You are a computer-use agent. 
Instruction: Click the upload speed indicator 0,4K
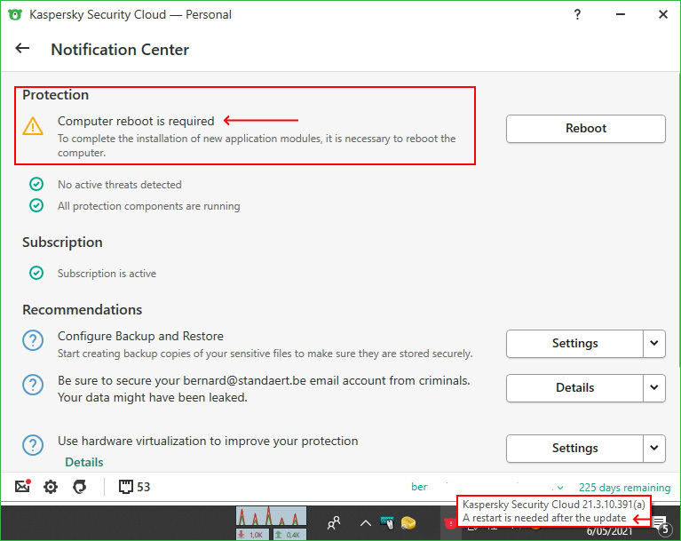click(x=289, y=534)
